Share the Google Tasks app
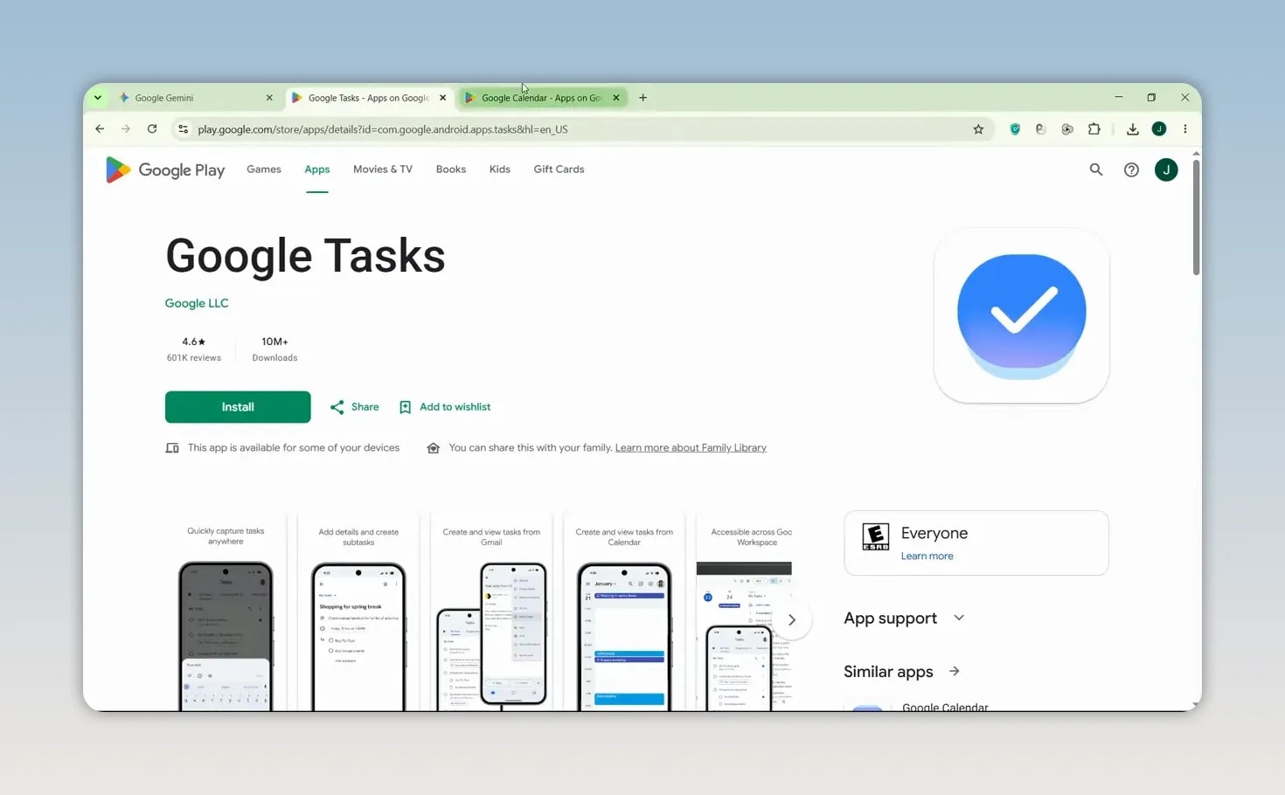Image resolution: width=1285 pixels, height=795 pixels. pos(354,407)
